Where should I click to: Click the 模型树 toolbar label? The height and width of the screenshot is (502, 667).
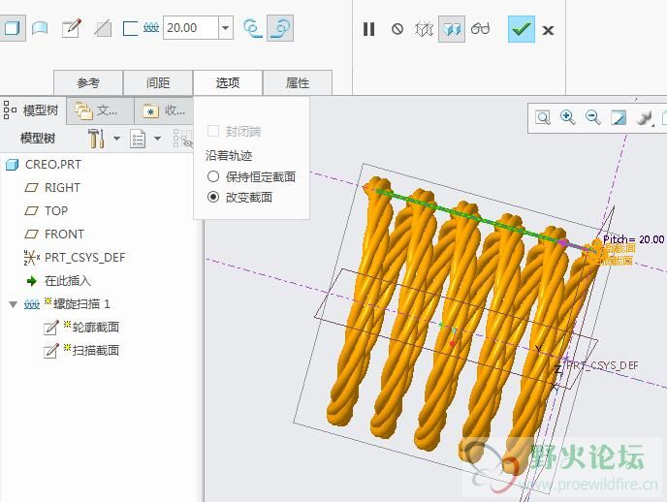(38, 139)
